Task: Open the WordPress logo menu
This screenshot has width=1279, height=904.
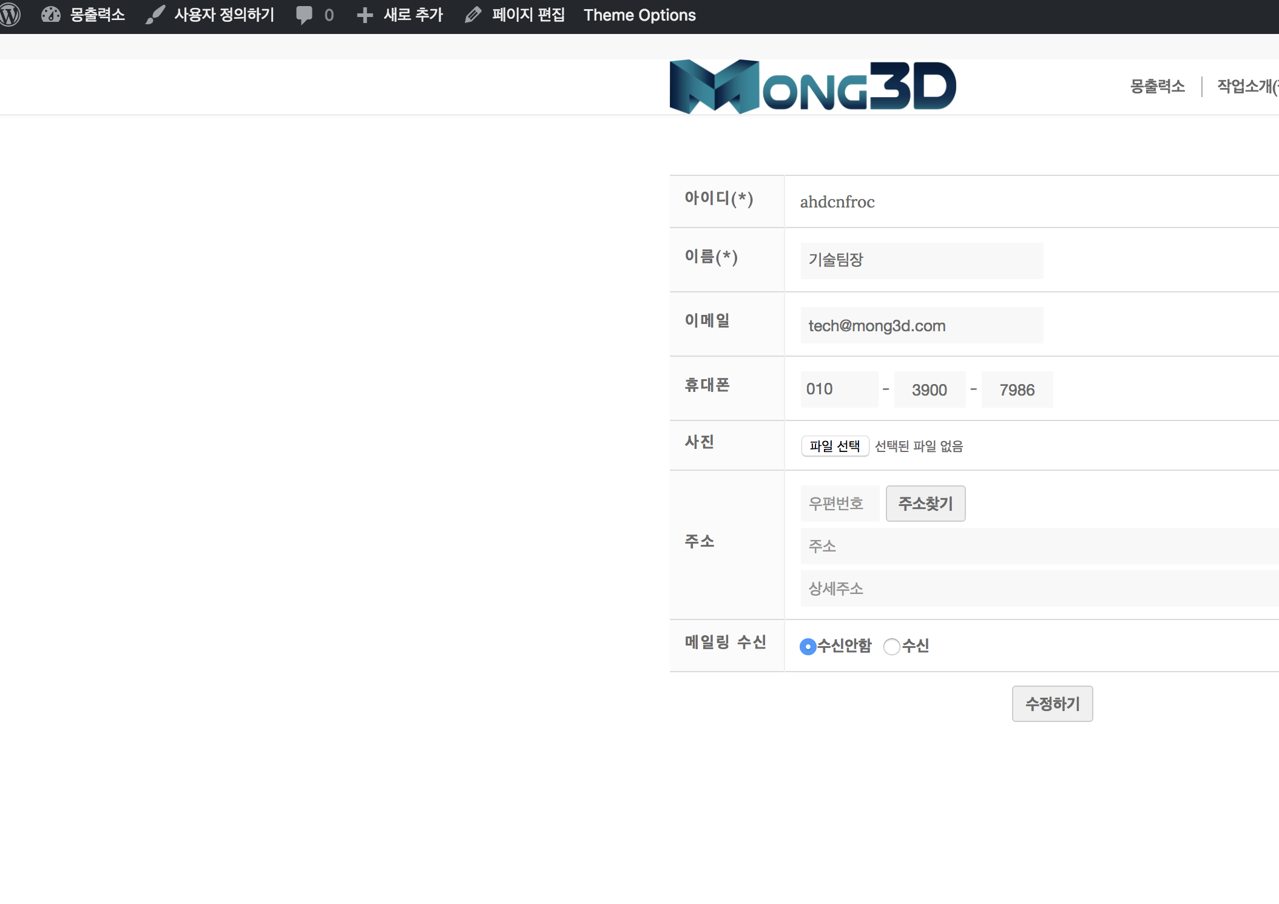Action: coord(10,15)
